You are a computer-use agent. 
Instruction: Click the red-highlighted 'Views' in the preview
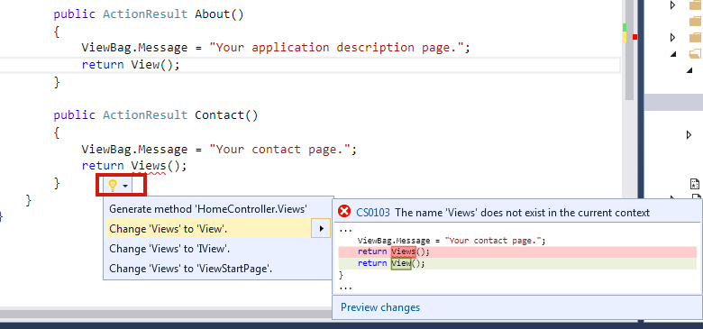tap(404, 251)
